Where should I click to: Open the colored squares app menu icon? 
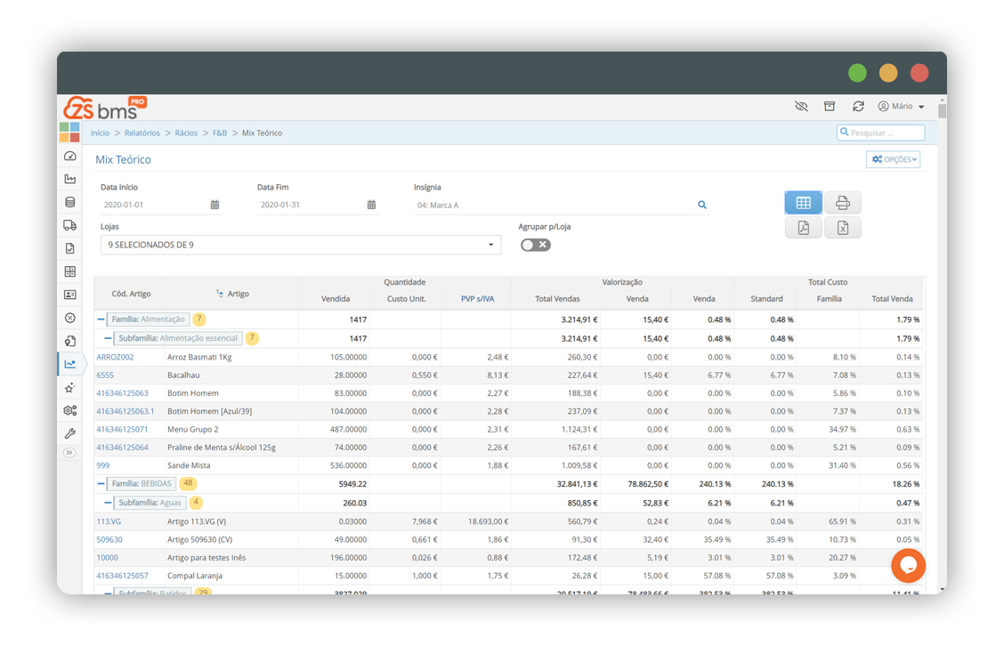click(x=69, y=133)
